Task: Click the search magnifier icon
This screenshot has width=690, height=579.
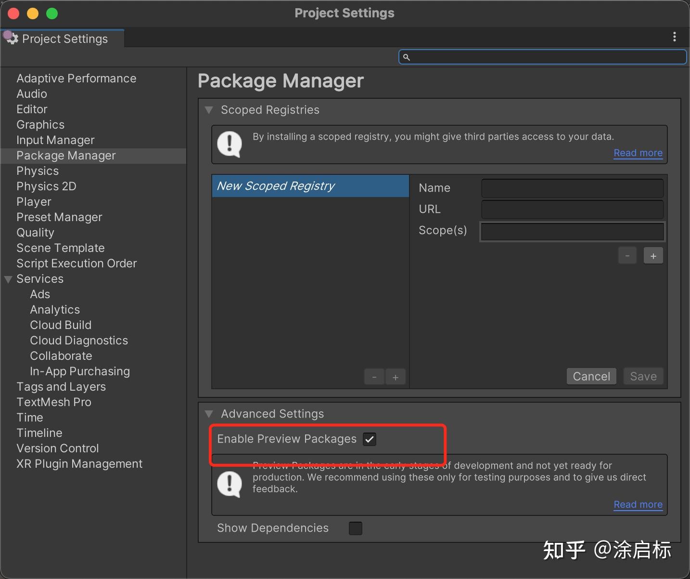Action: pyautogui.click(x=407, y=57)
